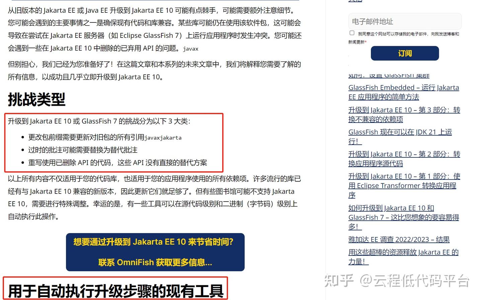
Task: Click the 知乎 @云程低代码平台 watermark
Action: click(x=397, y=281)
